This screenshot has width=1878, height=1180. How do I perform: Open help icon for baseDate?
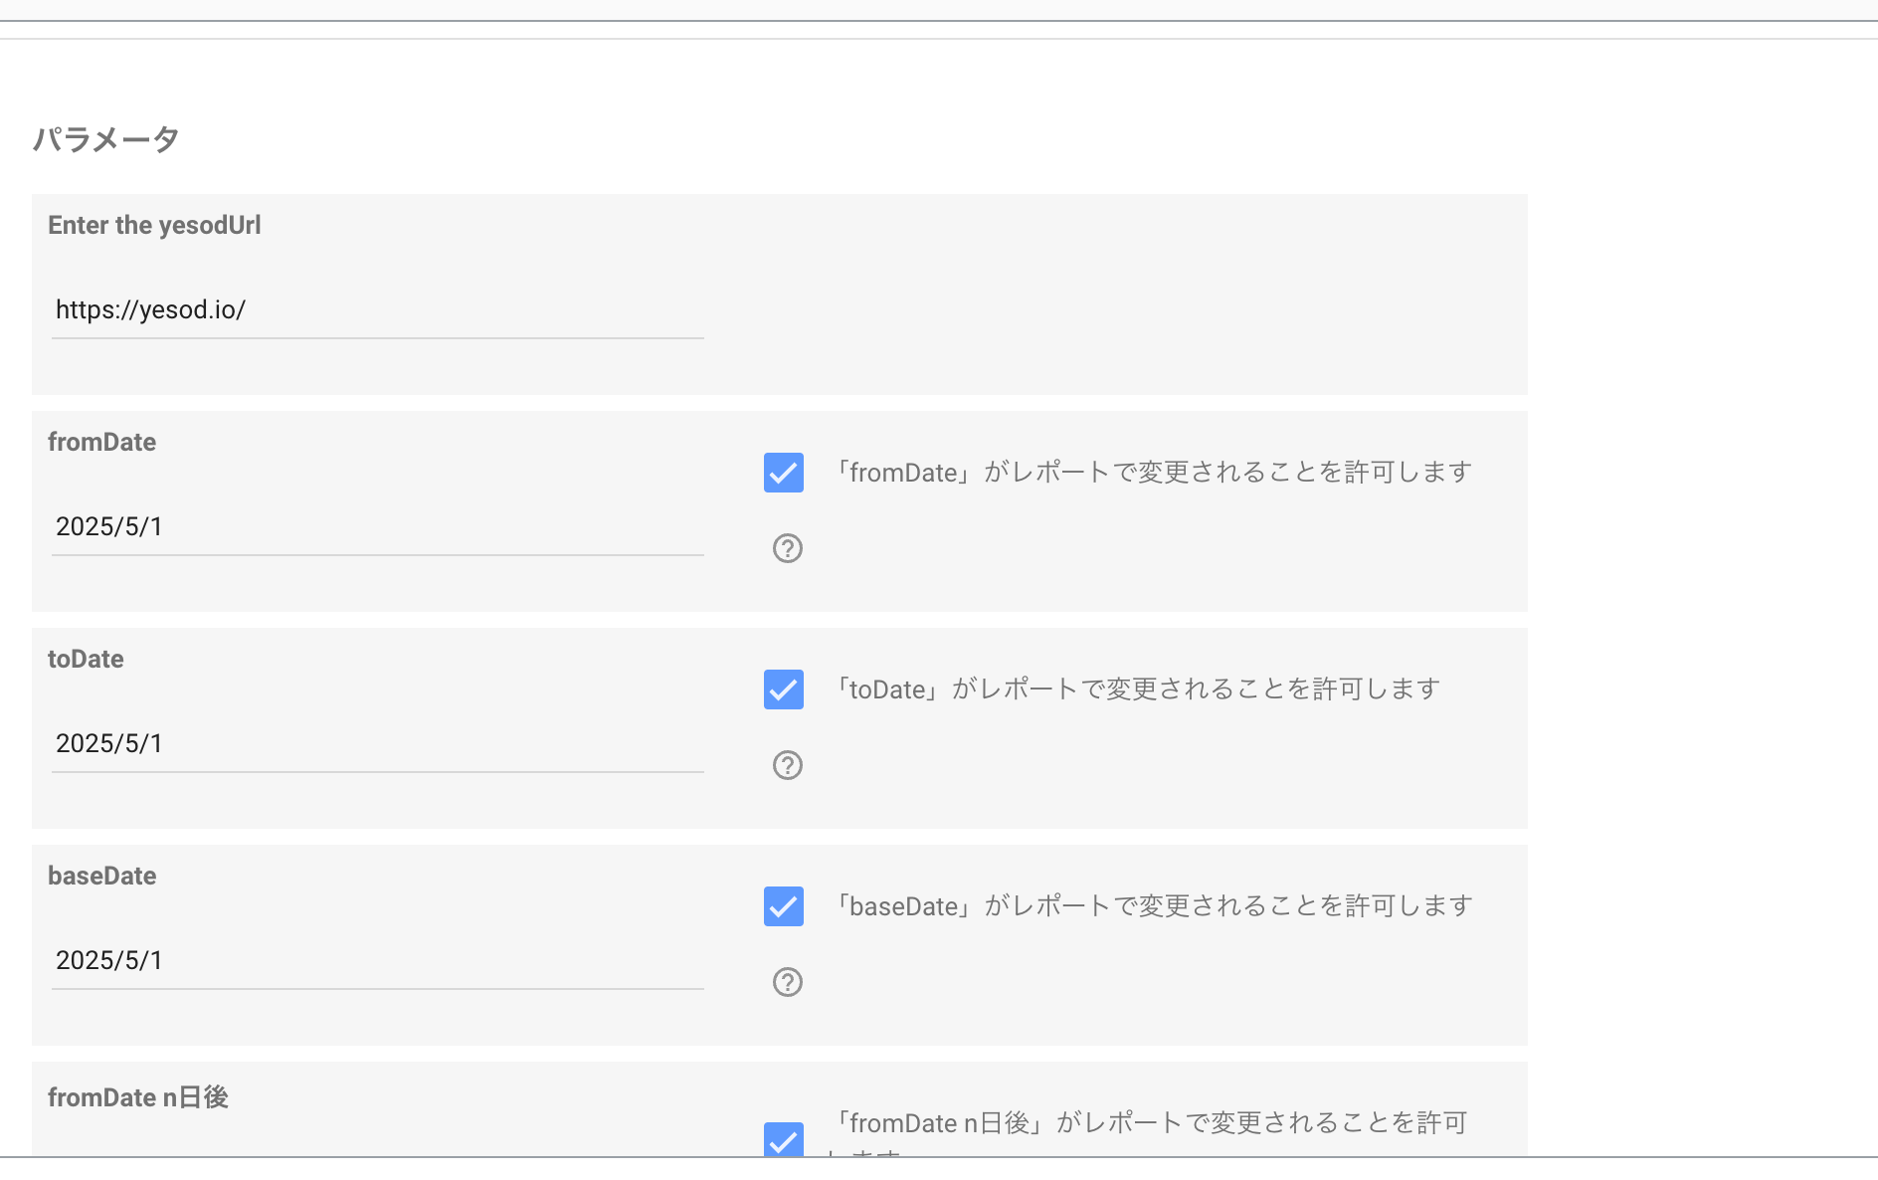(788, 982)
